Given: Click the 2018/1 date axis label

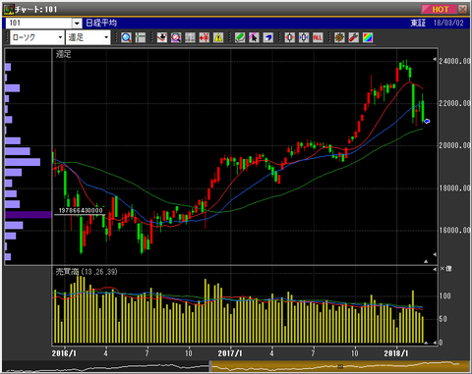Looking at the screenshot, I should (x=396, y=353).
